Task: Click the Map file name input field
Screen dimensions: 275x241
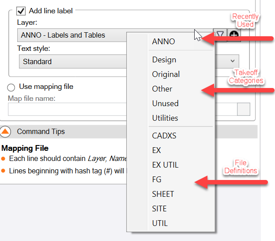Action: (66, 109)
